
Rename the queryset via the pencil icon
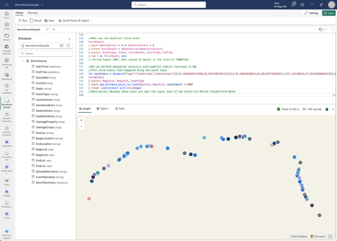[48, 29]
